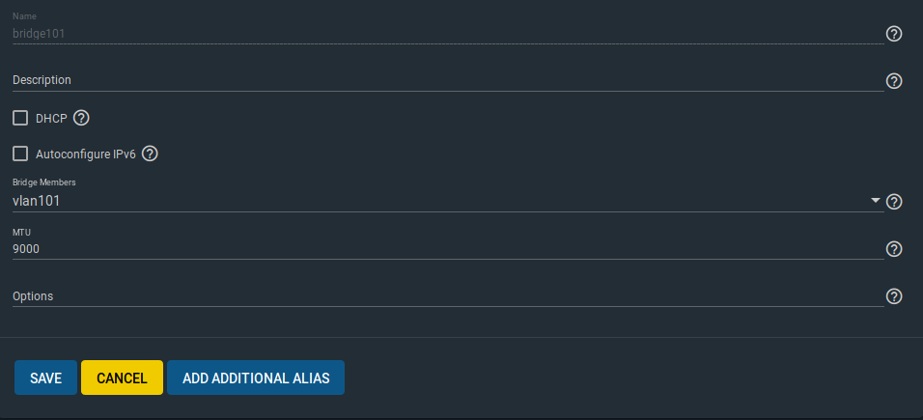The height and width of the screenshot is (420, 923).
Task: Open the vlan101 bridge members selector
Action: [448, 202]
